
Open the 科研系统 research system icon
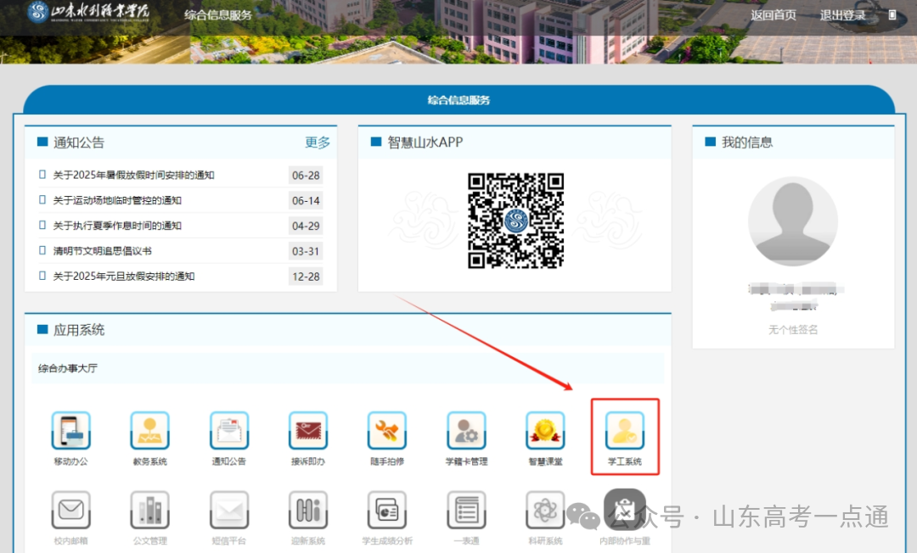[x=546, y=510]
